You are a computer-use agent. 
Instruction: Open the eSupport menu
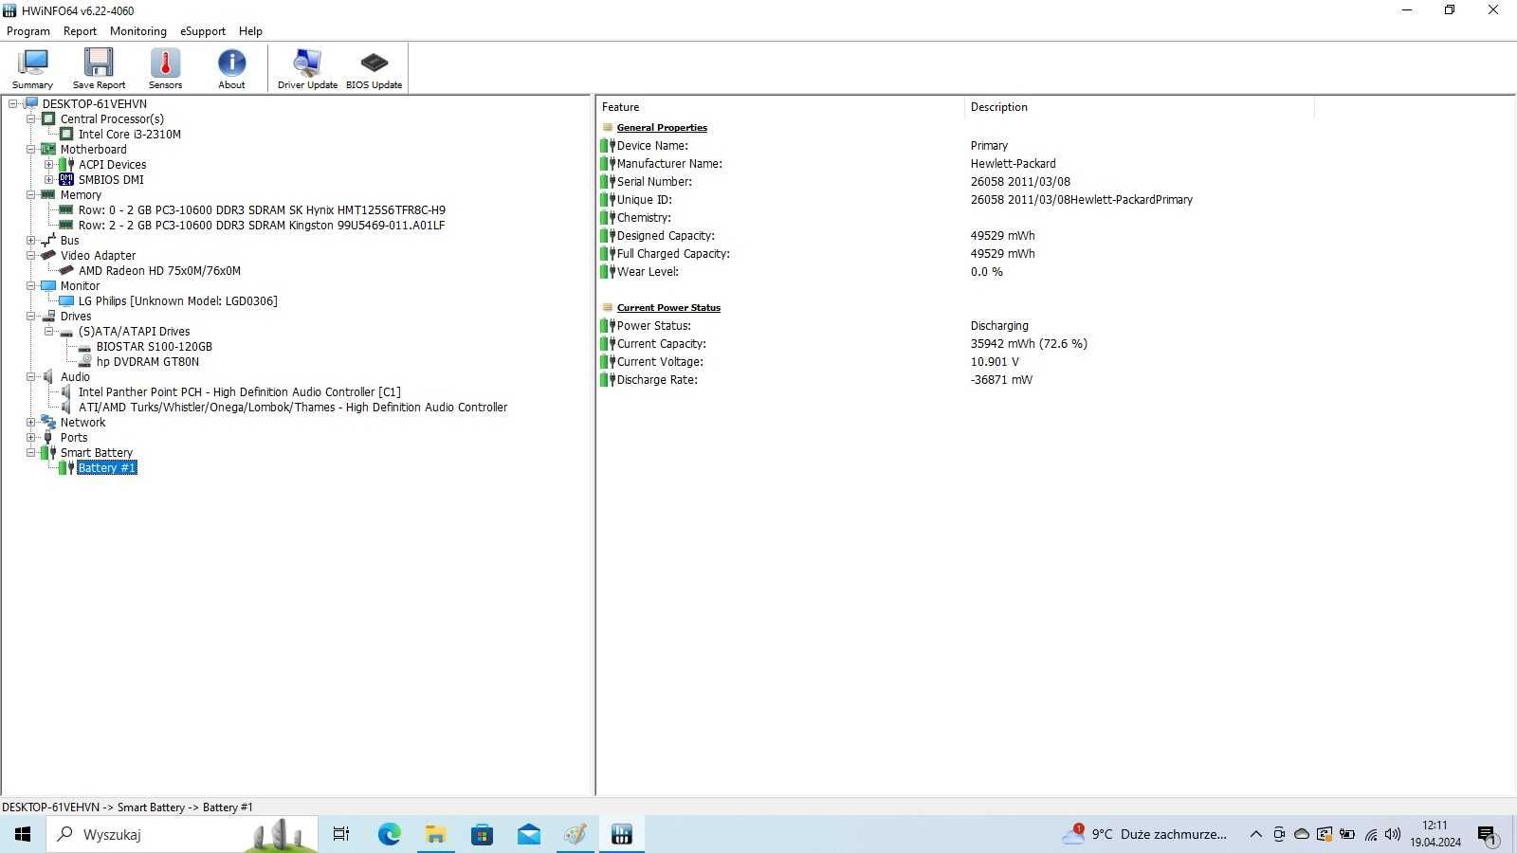pos(203,31)
